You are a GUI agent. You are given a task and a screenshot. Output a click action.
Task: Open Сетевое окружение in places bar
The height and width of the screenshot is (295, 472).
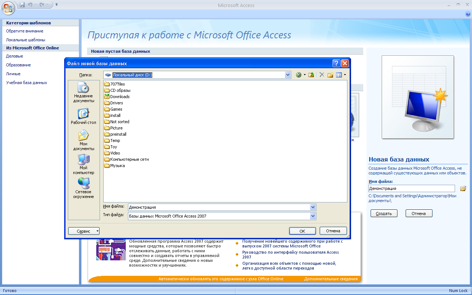83,188
